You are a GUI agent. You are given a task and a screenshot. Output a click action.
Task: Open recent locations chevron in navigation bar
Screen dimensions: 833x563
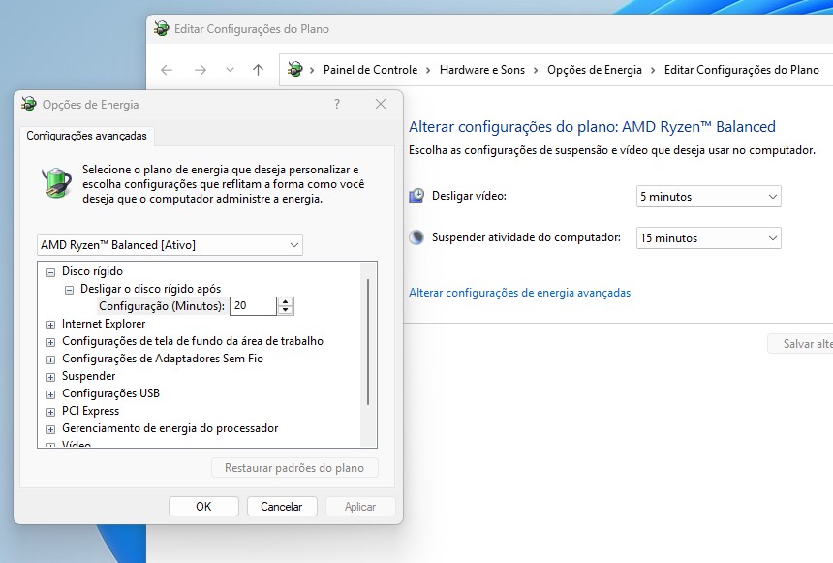click(230, 70)
